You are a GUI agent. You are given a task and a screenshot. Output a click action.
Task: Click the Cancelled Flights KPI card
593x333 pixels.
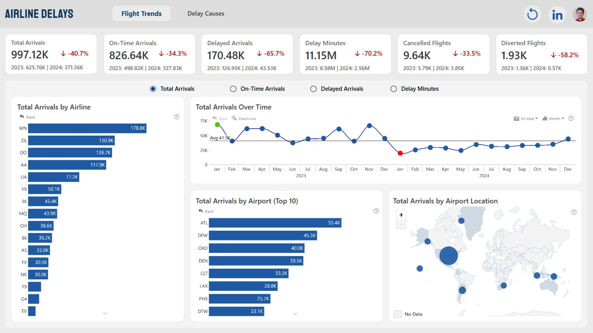444,54
